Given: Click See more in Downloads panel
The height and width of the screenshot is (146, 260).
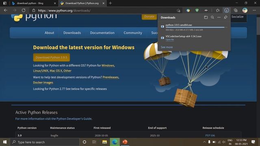Looking at the screenshot, I should click(x=167, y=47).
